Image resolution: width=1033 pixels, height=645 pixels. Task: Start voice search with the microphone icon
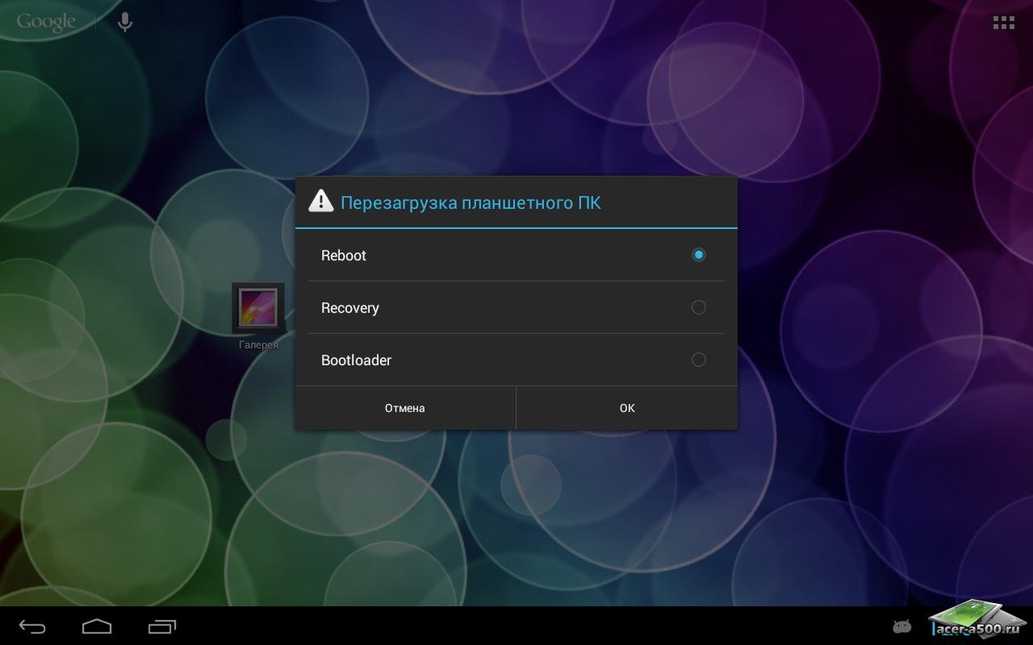[125, 23]
